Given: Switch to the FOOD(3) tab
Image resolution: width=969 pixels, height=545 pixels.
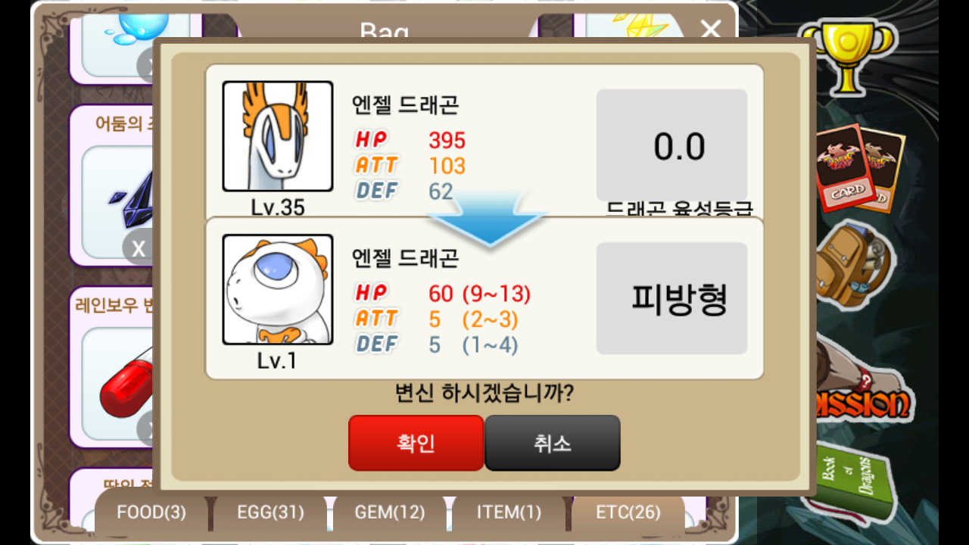Looking at the screenshot, I should pyautogui.click(x=151, y=512).
